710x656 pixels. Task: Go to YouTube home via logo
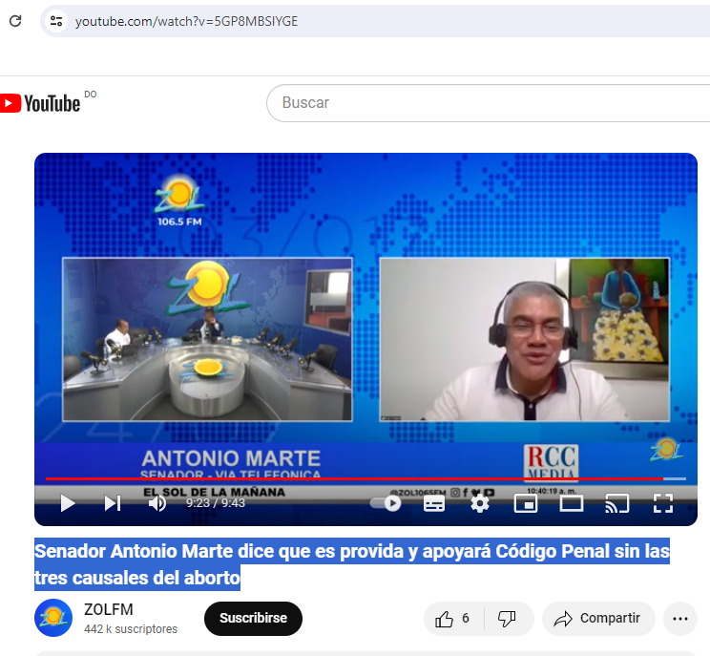[40, 103]
